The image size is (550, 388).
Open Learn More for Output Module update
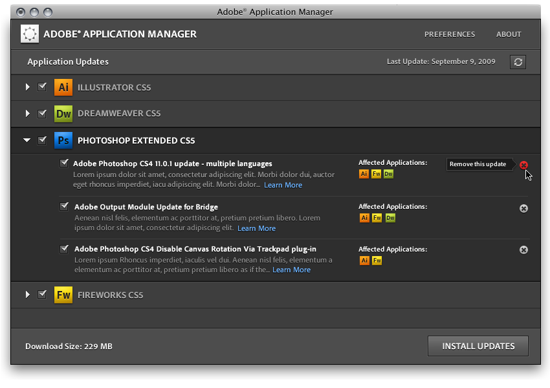[256, 228]
